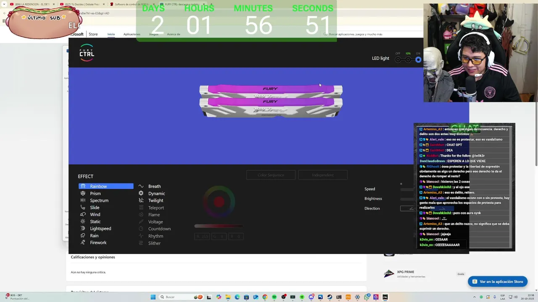Open File Explorer from the taskbar
Image resolution: width=538 pixels, height=302 pixels.
pyautogui.click(x=228, y=297)
